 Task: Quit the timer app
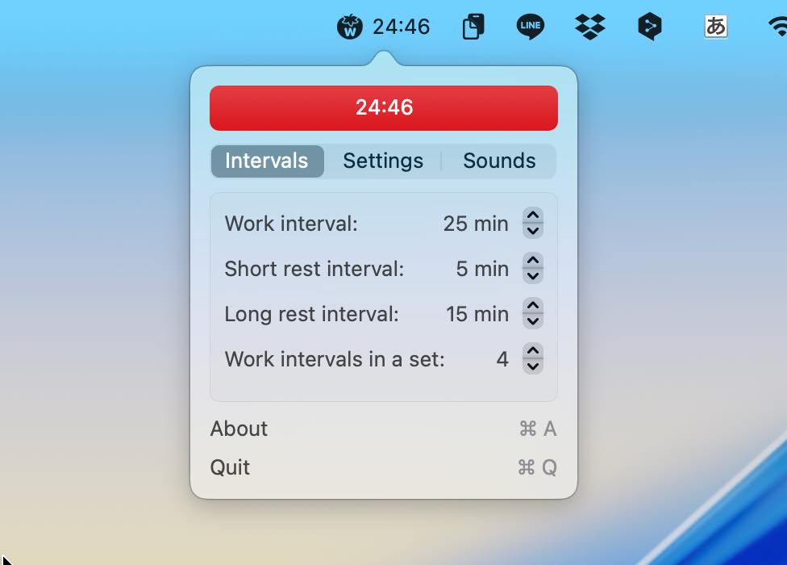(x=230, y=467)
